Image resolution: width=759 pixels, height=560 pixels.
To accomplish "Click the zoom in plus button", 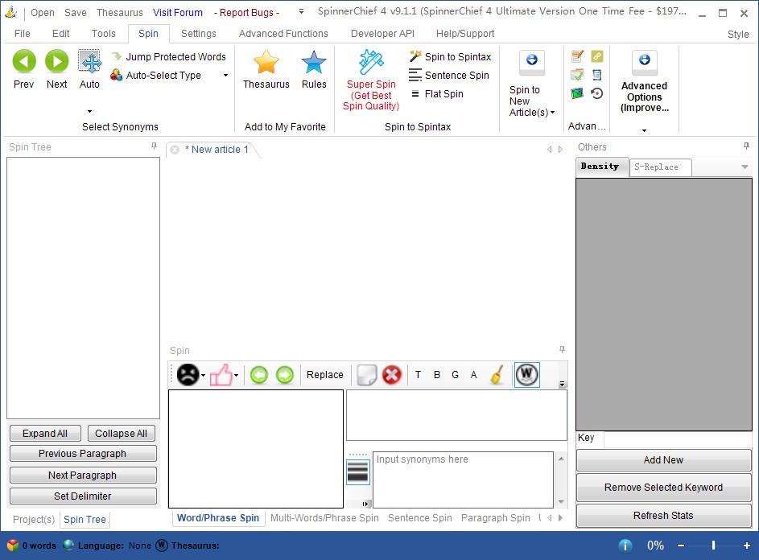I will pyautogui.click(x=746, y=546).
